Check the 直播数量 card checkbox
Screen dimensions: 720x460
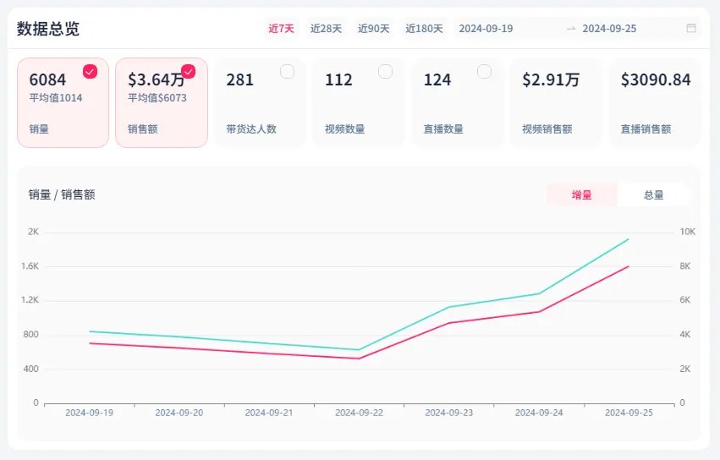click(484, 72)
